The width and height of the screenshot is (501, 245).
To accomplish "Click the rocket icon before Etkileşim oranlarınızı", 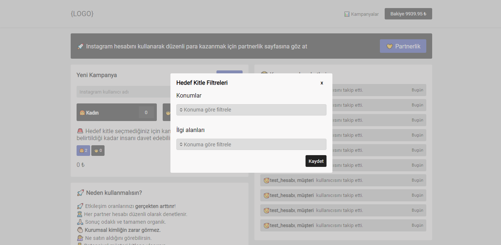I will [80, 206].
